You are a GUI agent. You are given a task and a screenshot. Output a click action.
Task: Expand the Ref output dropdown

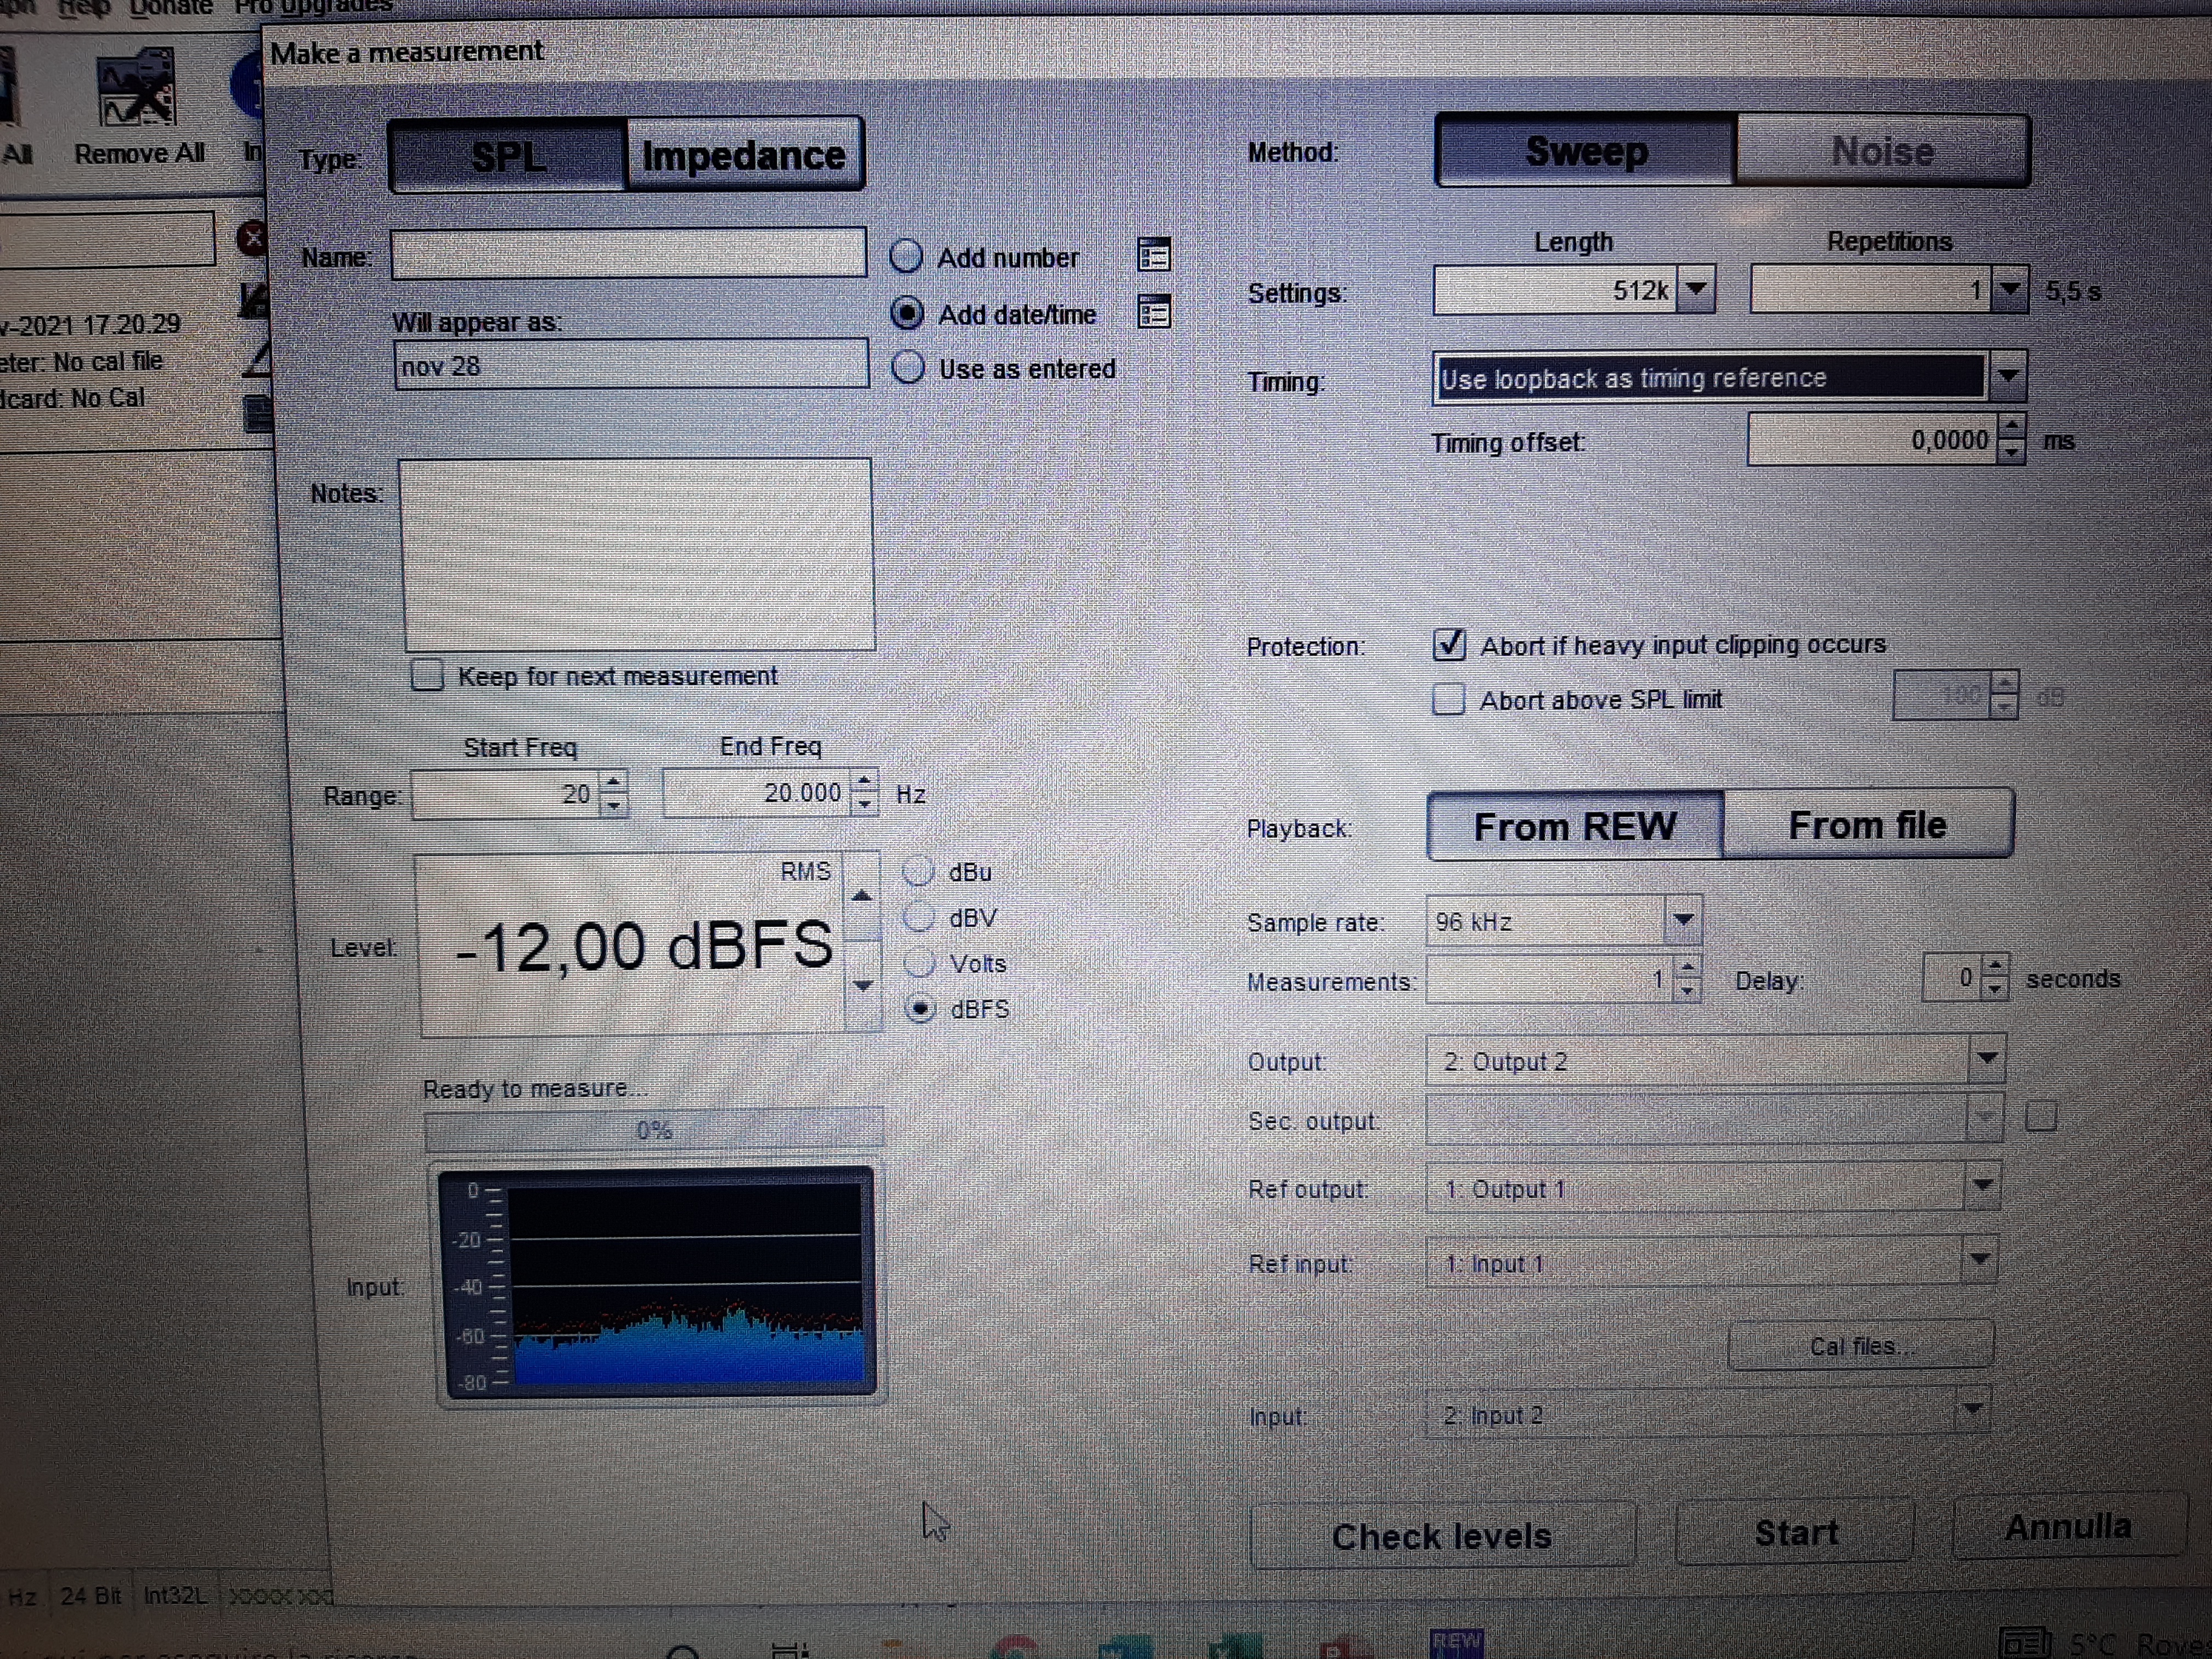(x=1982, y=1186)
